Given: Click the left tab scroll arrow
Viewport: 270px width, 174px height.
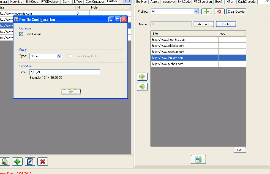Looking at the screenshot, I should point(126,1).
